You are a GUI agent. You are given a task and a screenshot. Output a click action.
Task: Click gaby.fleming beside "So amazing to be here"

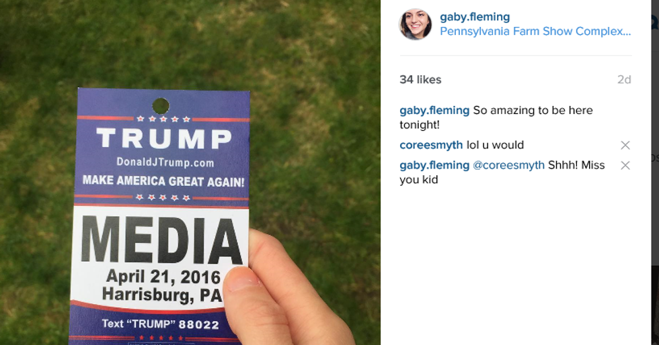pos(434,111)
